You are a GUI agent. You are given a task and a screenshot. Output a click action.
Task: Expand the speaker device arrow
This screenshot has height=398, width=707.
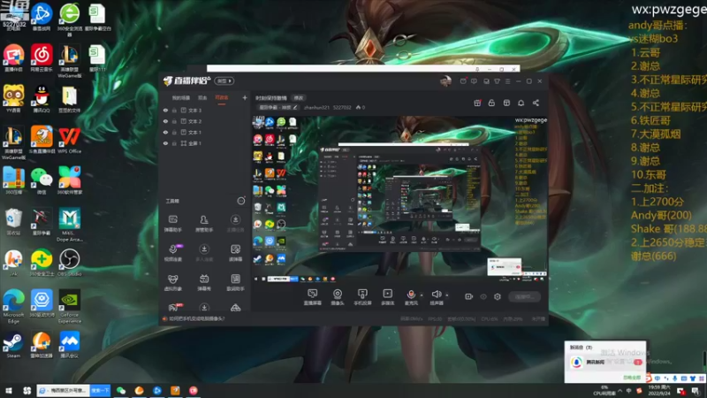pos(447,295)
